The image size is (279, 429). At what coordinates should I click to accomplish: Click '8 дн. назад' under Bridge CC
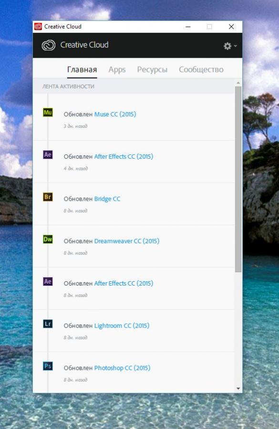coord(75,211)
